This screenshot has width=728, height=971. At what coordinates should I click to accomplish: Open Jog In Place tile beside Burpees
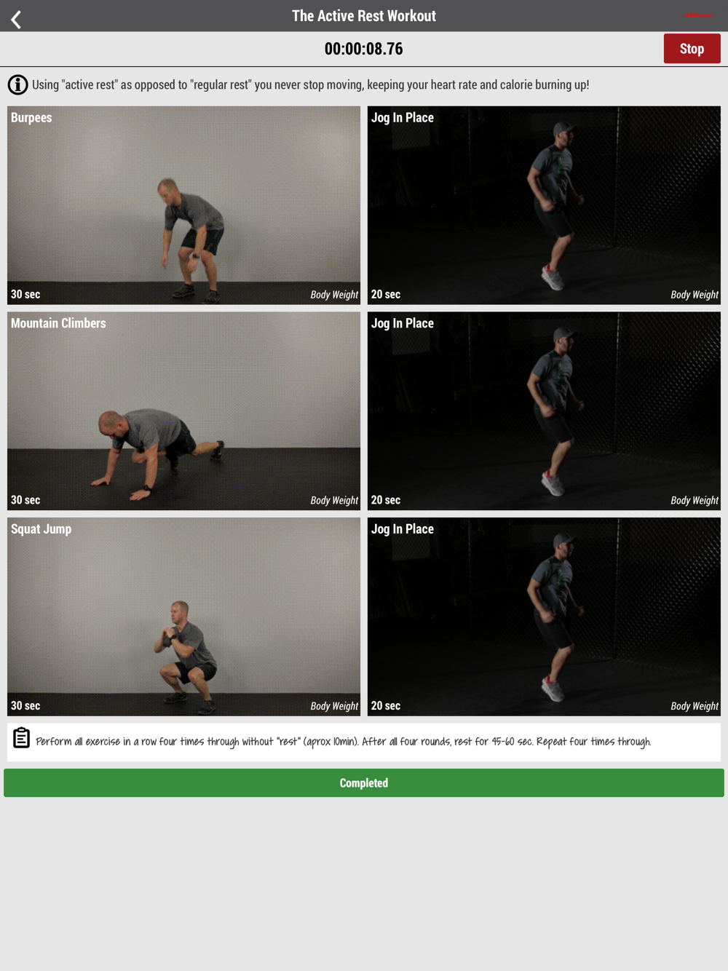[544, 205]
